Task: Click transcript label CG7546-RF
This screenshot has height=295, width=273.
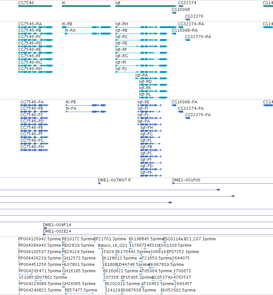Action: tap(30, 56)
